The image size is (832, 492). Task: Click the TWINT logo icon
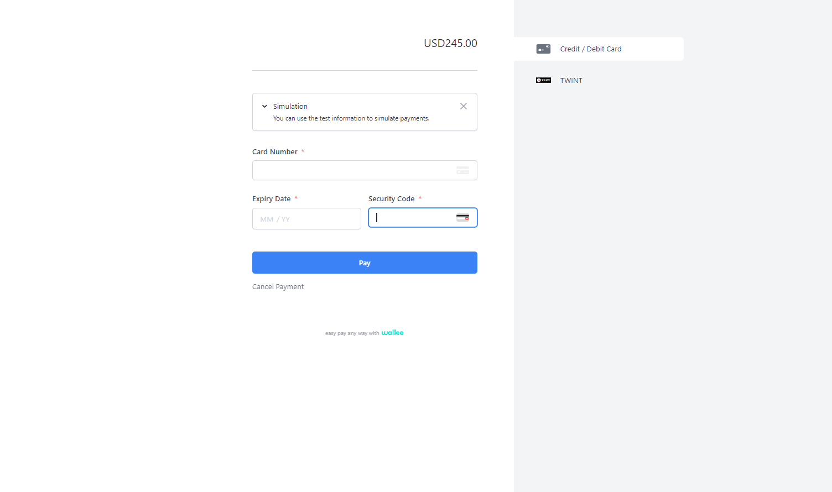pos(543,80)
